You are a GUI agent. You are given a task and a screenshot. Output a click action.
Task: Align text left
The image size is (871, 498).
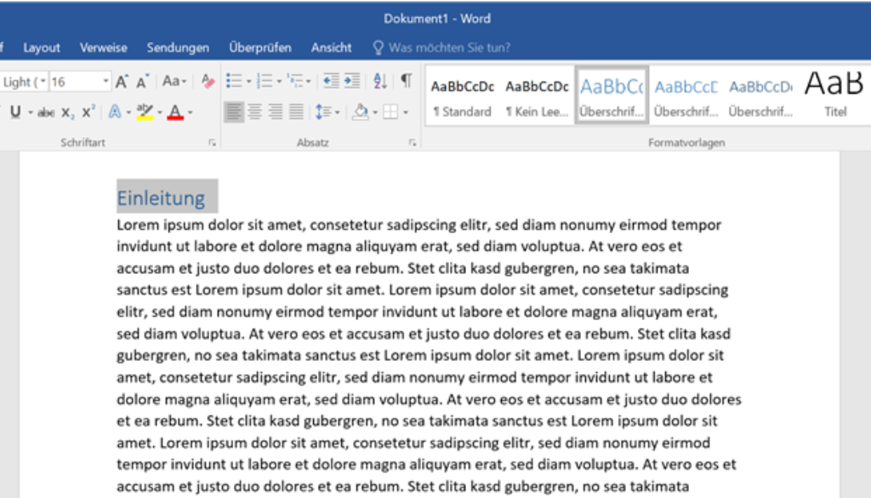tap(234, 112)
